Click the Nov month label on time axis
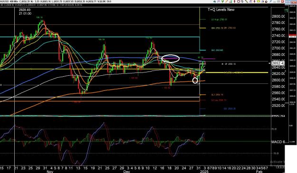Image resolution: width=297 pixels, height=173 pixels. click(x=50, y=172)
